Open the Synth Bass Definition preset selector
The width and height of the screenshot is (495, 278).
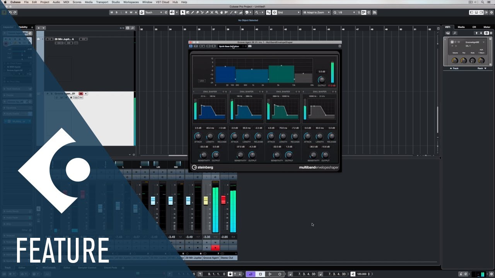[231, 46]
